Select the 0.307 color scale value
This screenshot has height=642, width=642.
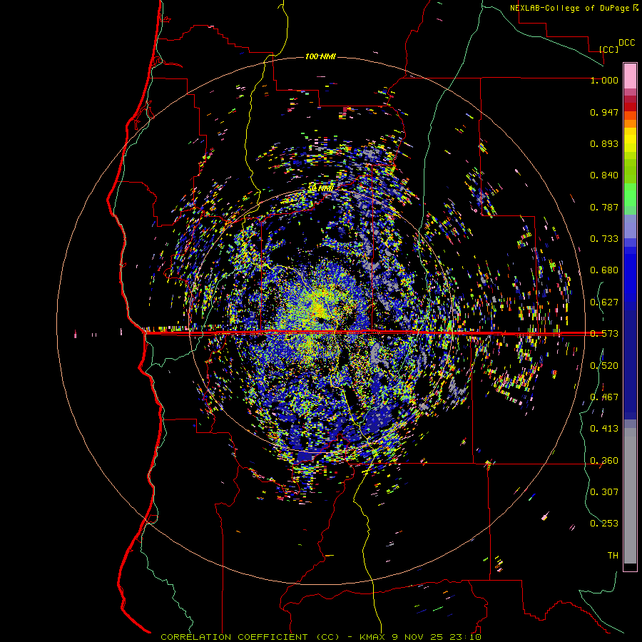[604, 492]
